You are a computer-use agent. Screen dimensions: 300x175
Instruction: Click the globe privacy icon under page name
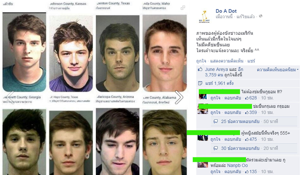pos(261,16)
